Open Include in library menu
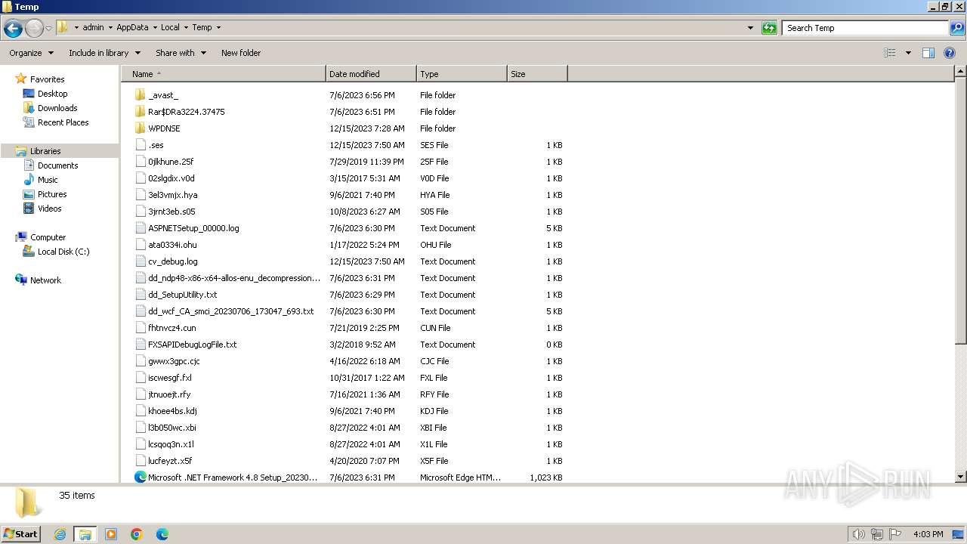 (104, 53)
